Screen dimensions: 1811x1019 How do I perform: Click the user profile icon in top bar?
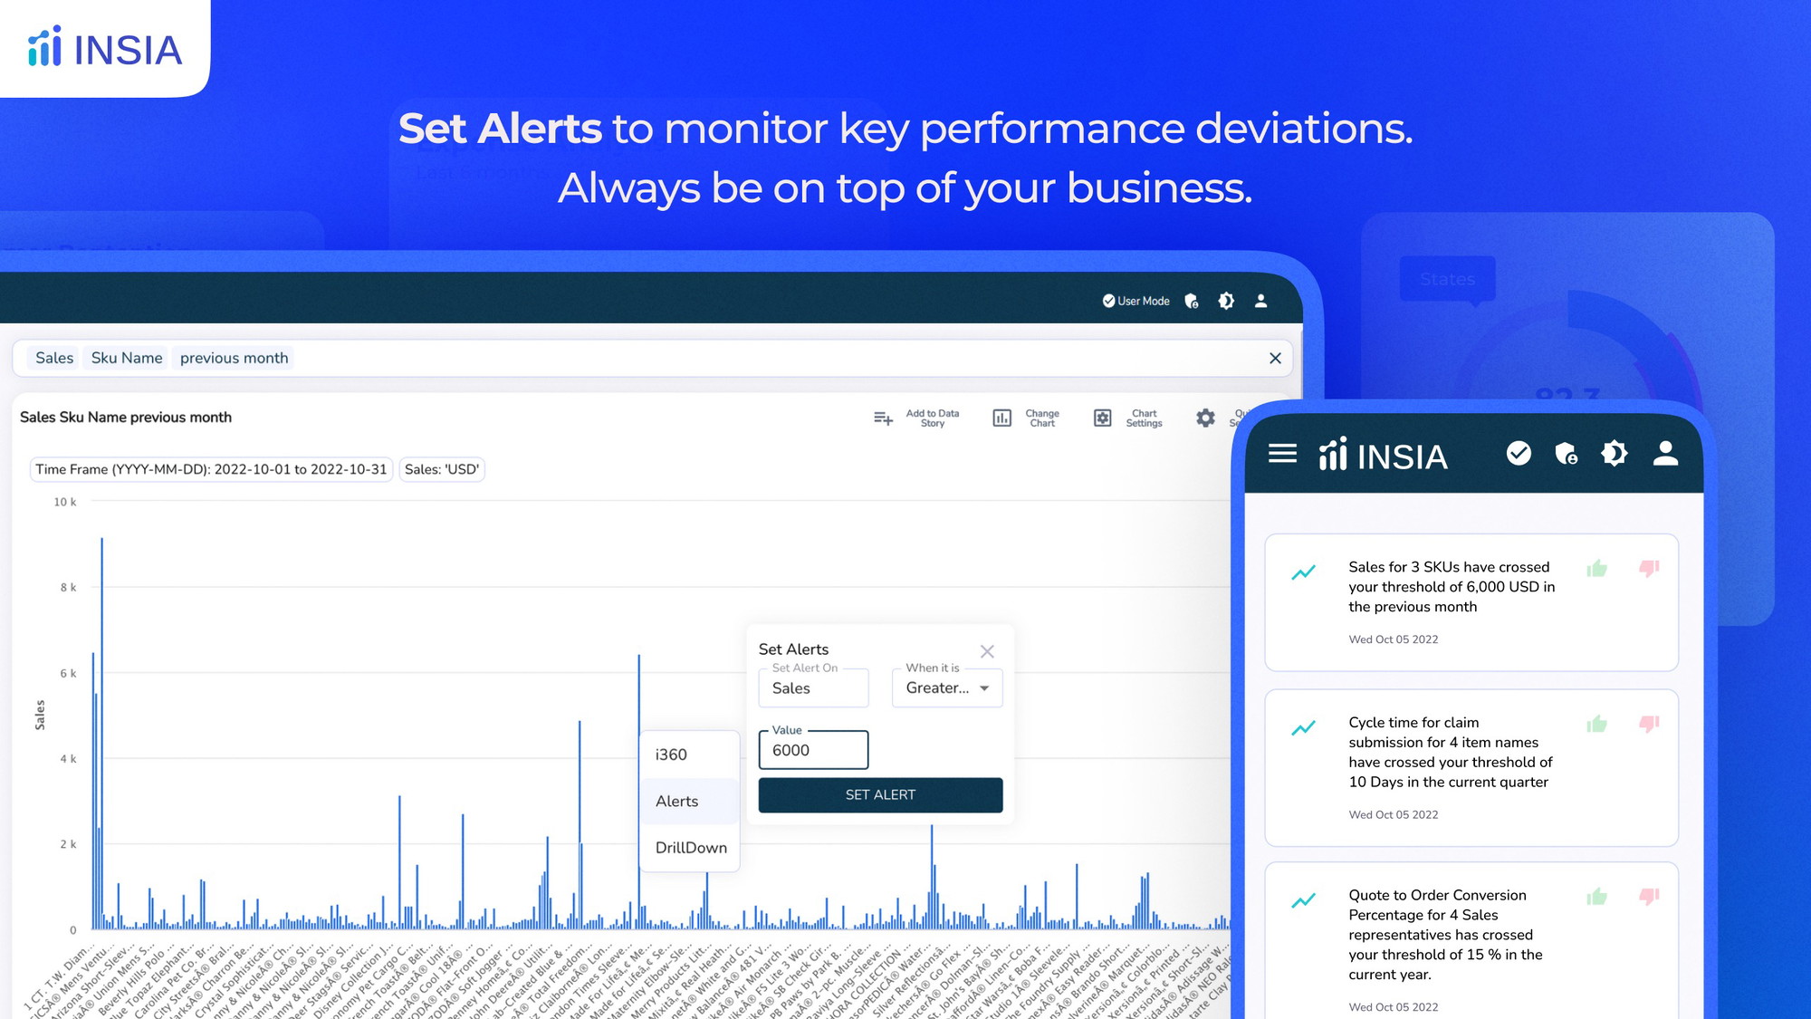click(1261, 300)
